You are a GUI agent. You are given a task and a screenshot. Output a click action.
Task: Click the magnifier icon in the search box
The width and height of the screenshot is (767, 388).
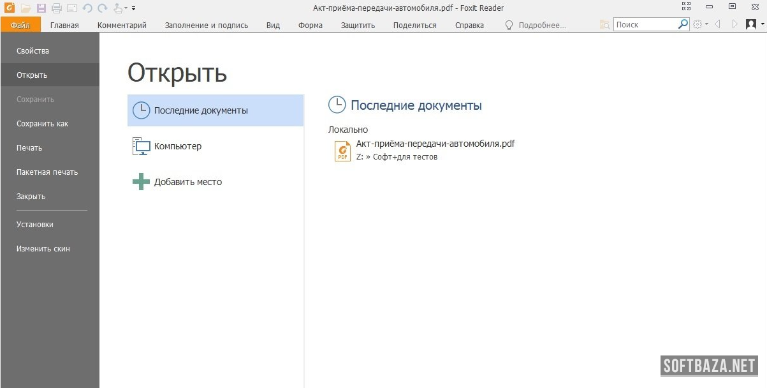click(x=683, y=24)
